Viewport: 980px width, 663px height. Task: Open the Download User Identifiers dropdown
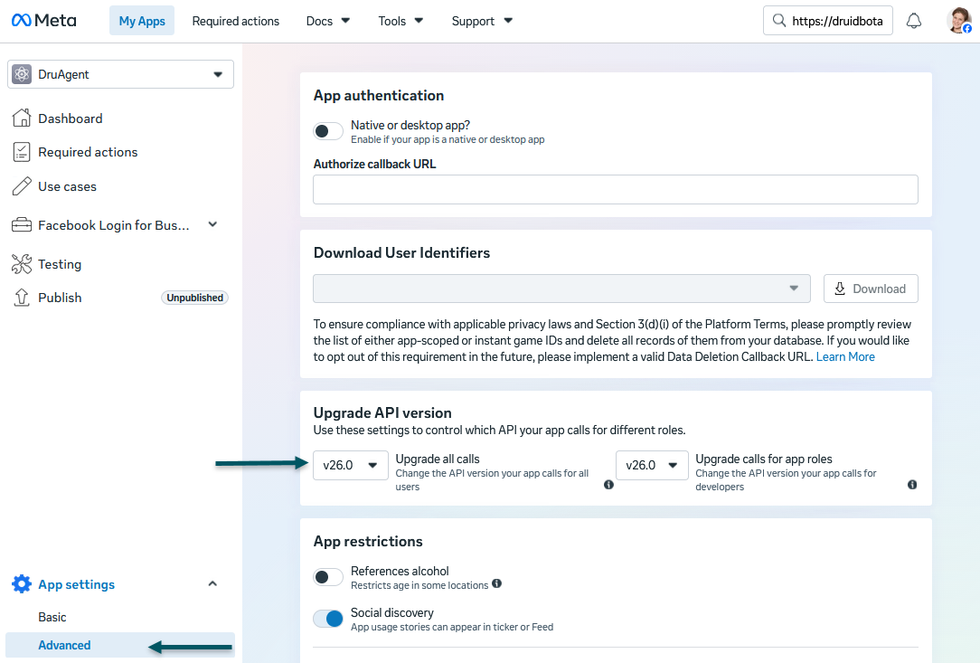click(562, 289)
